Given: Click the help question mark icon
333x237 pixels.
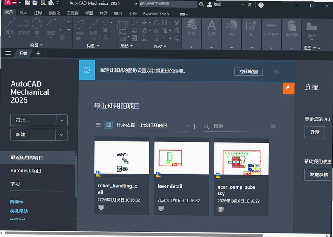Looking at the screenshot, I should pyautogui.click(x=261, y=5).
